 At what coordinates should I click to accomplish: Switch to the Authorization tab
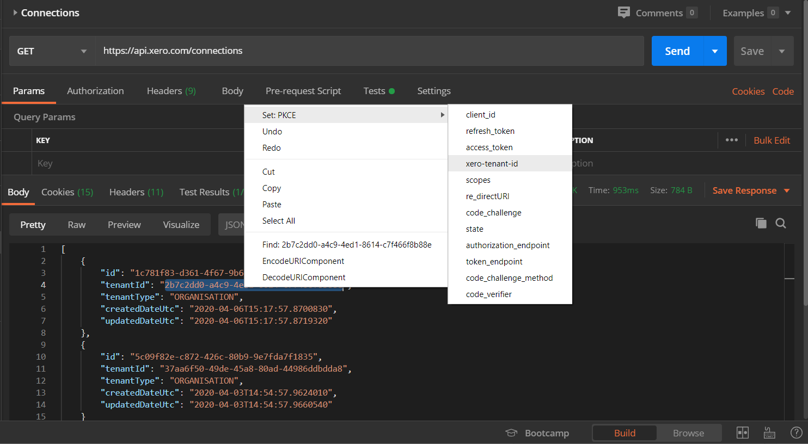95,91
